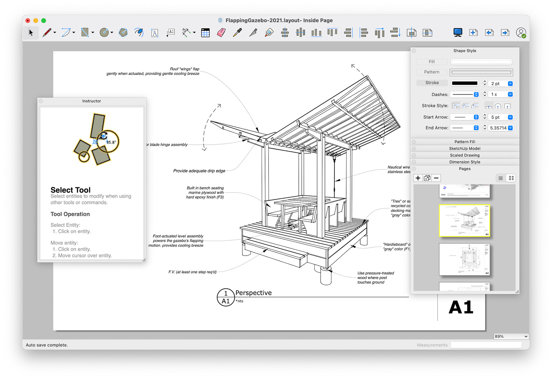Select the A2 page thumbnail
The height and width of the screenshot is (379, 552).
click(x=464, y=259)
